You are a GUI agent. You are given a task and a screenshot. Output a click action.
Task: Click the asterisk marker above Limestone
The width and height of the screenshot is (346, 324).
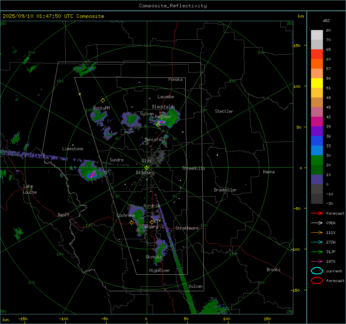pyautogui.click(x=73, y=145)
